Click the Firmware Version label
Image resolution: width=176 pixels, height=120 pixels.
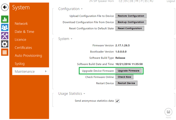pos(103,45)
